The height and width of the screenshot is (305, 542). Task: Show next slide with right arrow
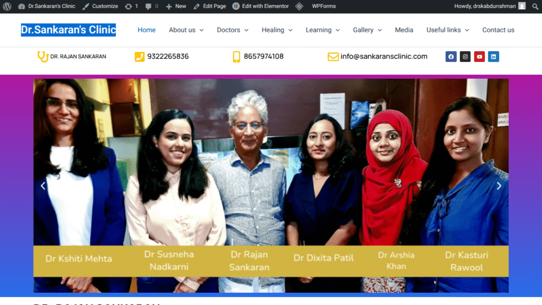coord(499,186)
